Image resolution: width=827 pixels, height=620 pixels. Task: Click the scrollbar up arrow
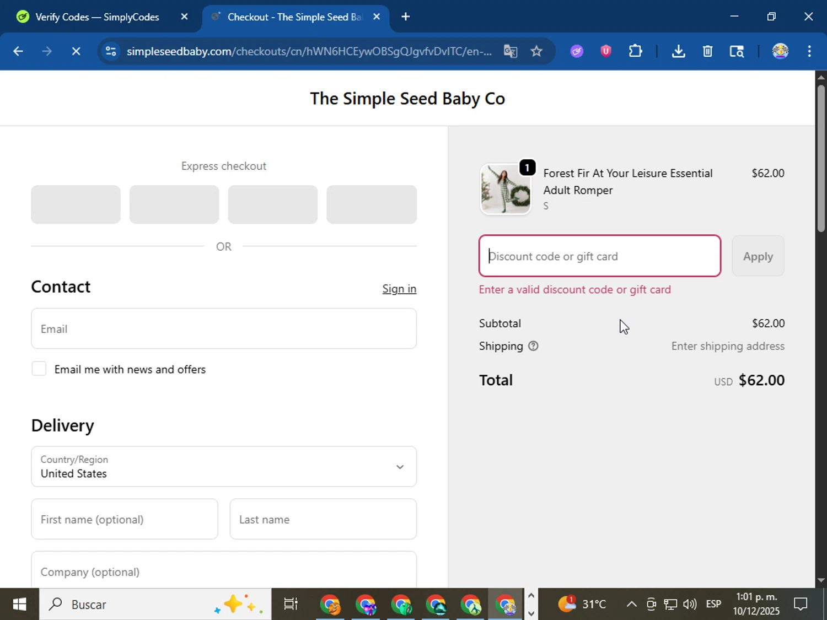pos(821,77)
